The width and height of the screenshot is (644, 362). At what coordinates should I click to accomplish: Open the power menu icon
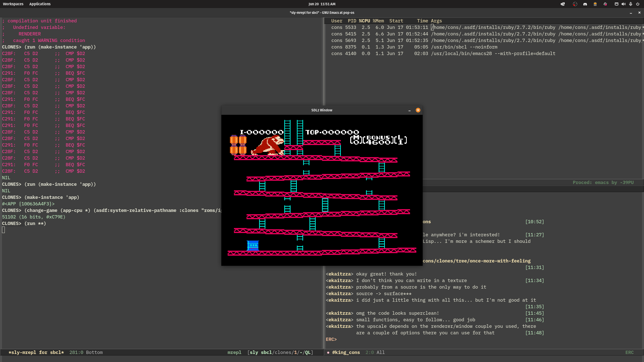(x=637, y=4)
